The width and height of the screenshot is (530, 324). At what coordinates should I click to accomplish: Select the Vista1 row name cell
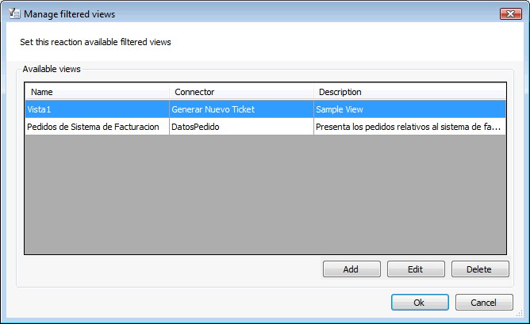pos(97,109)
